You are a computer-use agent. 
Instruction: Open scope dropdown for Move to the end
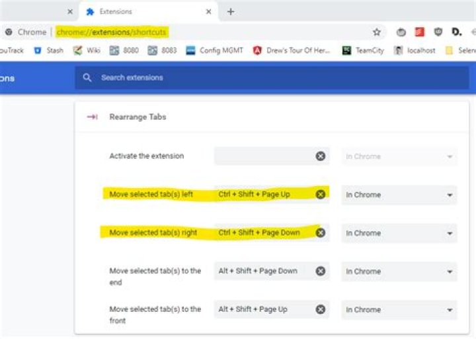click(x=399, y=271)
